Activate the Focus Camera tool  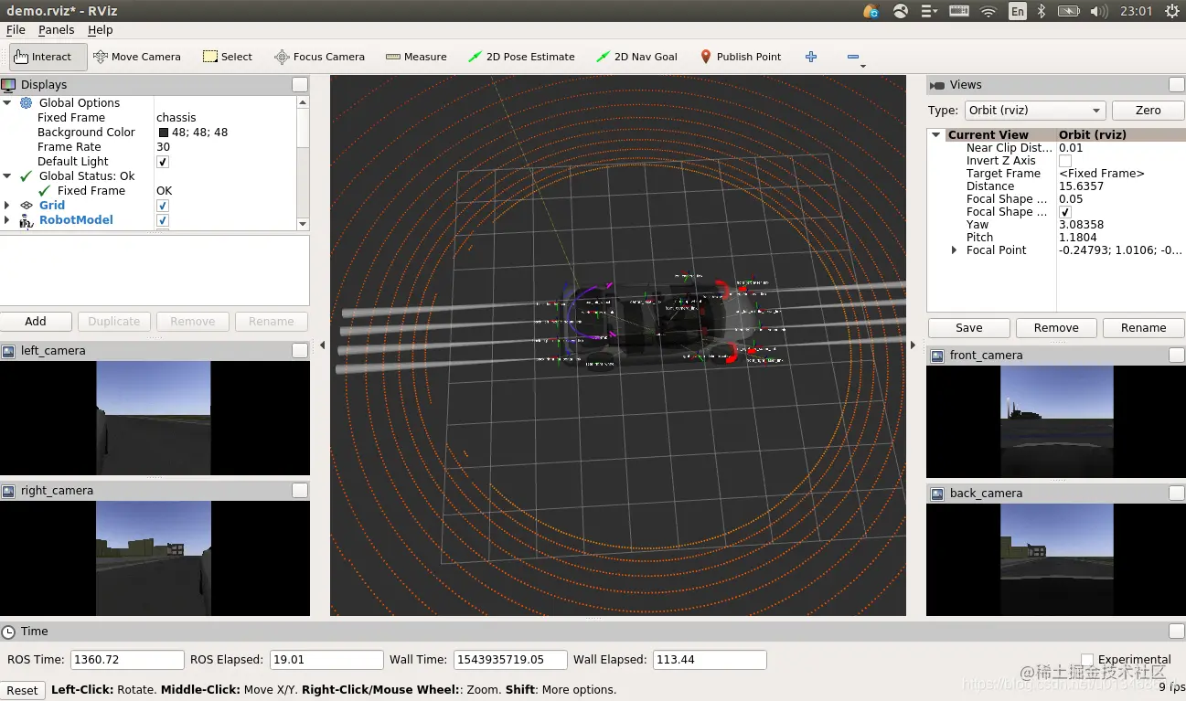[x=320, y=57]
